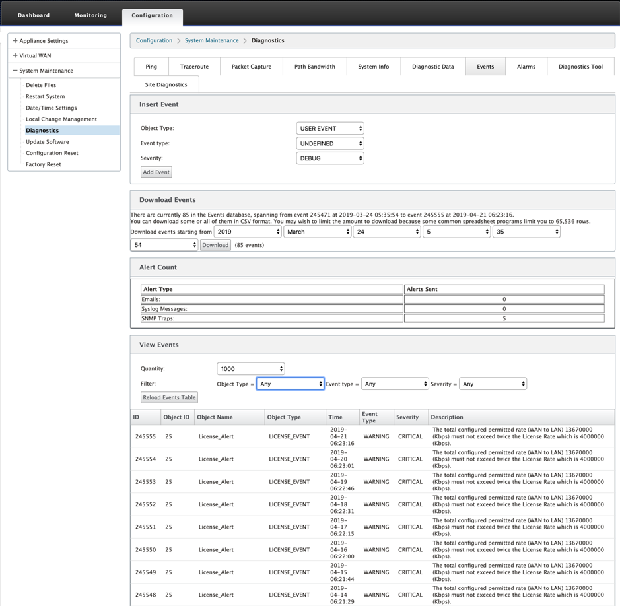Viewport: 620px width, 606px height.
Task: Select Factory Reset in sidebar
Action: click(x=44, y=164)
